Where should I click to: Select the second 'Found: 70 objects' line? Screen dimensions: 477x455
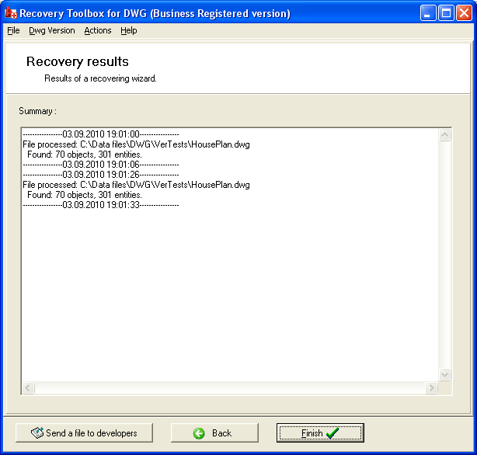[85, 195]
